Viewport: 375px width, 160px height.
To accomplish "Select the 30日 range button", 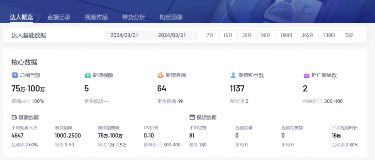I will (247, 35).
